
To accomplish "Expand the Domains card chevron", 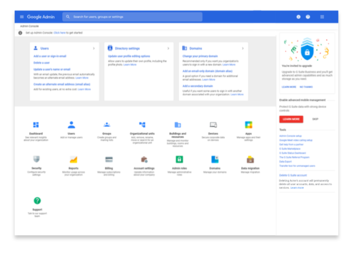I will click(243, 48).
